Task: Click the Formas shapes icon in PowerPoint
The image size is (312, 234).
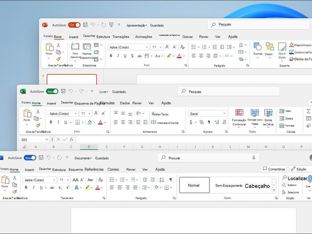Action: tap(258, 47)
